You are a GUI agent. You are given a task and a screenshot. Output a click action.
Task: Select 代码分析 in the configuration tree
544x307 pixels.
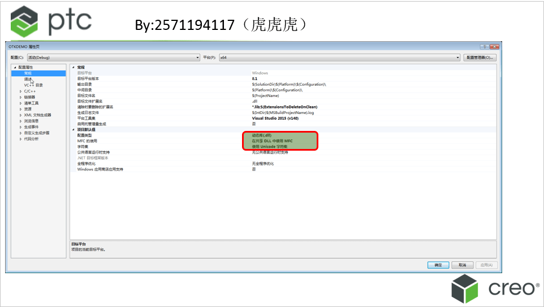coord(31,139)
